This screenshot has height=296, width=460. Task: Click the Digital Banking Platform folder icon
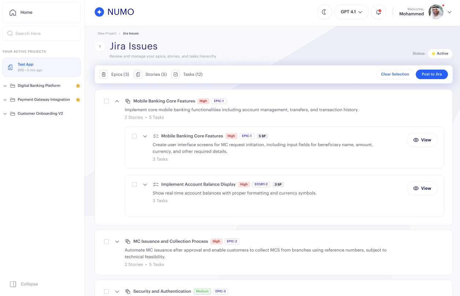click(x=13, y=86)
